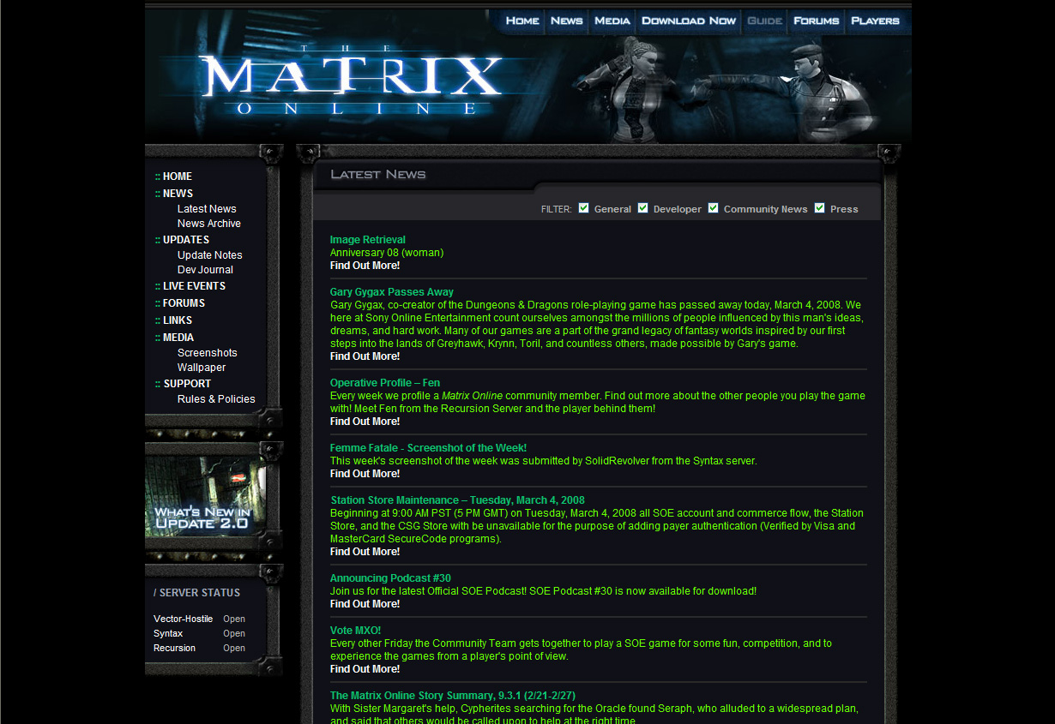This screenshot has width=1055, height=724.
Task: Select the Players top navigation tab
Action: point(875,21)
